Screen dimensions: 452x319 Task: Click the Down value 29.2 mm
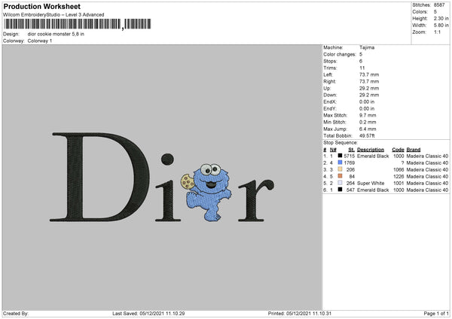(x=369, y=95)
